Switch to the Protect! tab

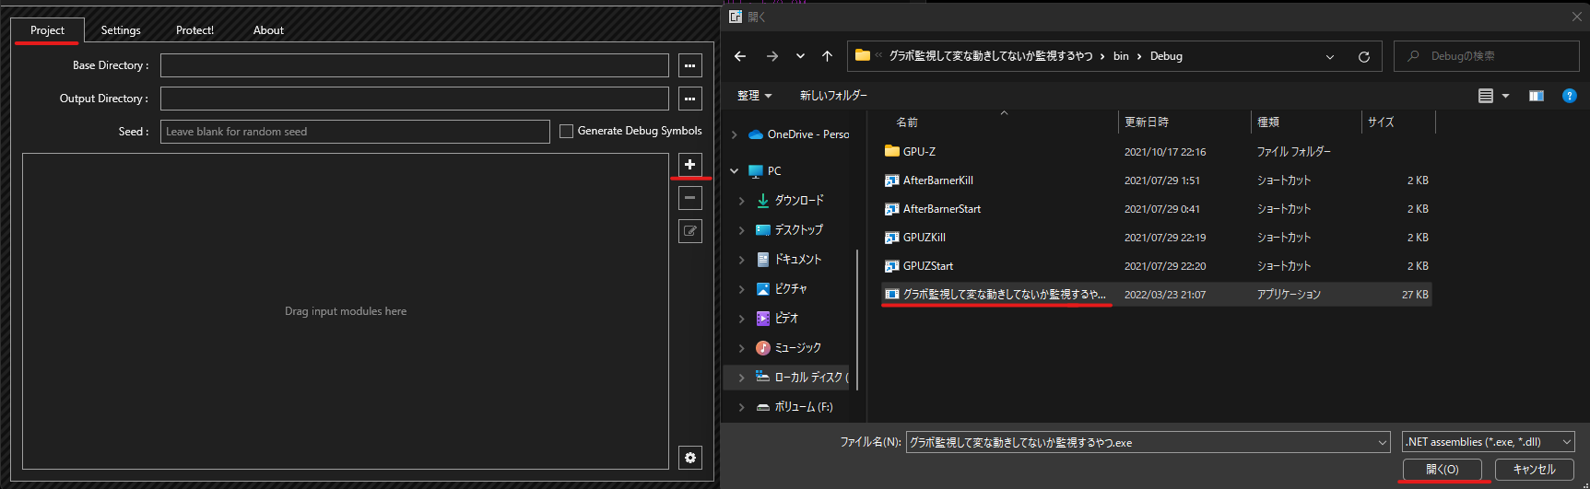(195, 30)
